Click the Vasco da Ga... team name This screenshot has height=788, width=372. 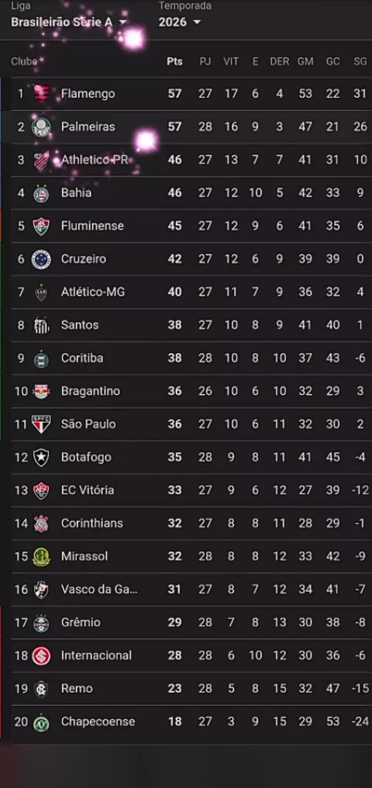click(x=99, y=589)
